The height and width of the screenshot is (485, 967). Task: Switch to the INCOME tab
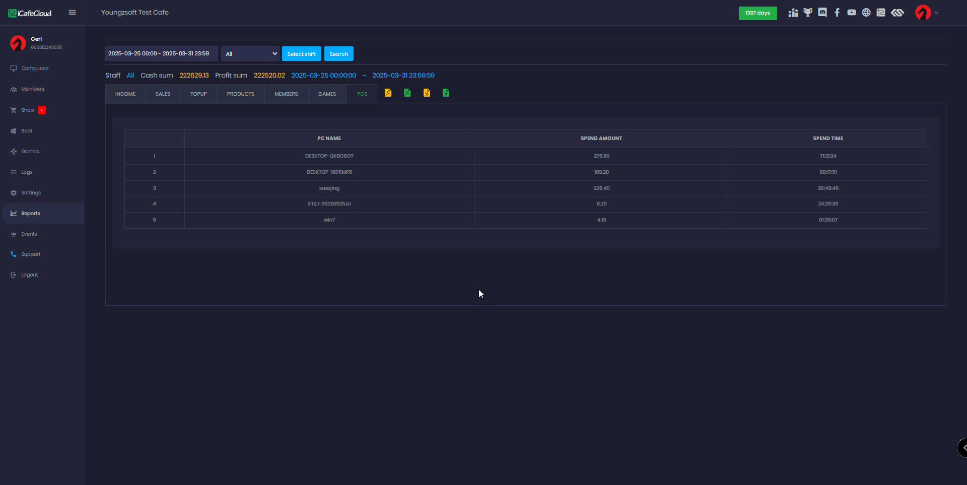tap(125, 94)
